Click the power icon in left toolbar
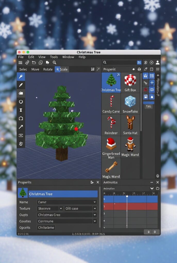 click(21, 101)
